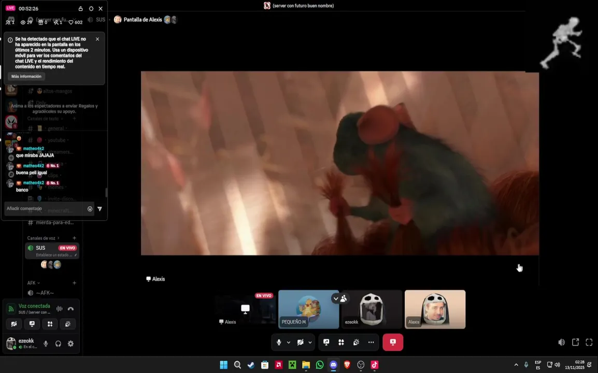Mute microphone in ezeokk user panel
Screen dimensions: 598x373
pos(46,343)
